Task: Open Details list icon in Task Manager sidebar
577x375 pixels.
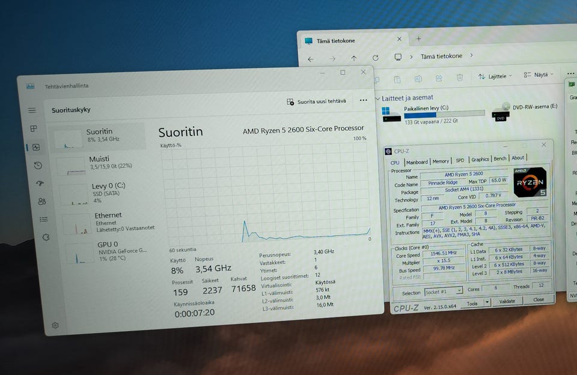Action: tap(44, 219)
